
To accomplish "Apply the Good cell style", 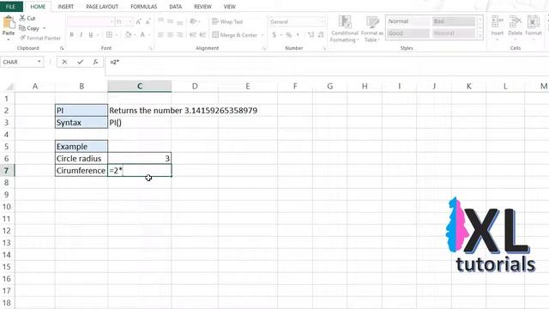I will point(408,33).
